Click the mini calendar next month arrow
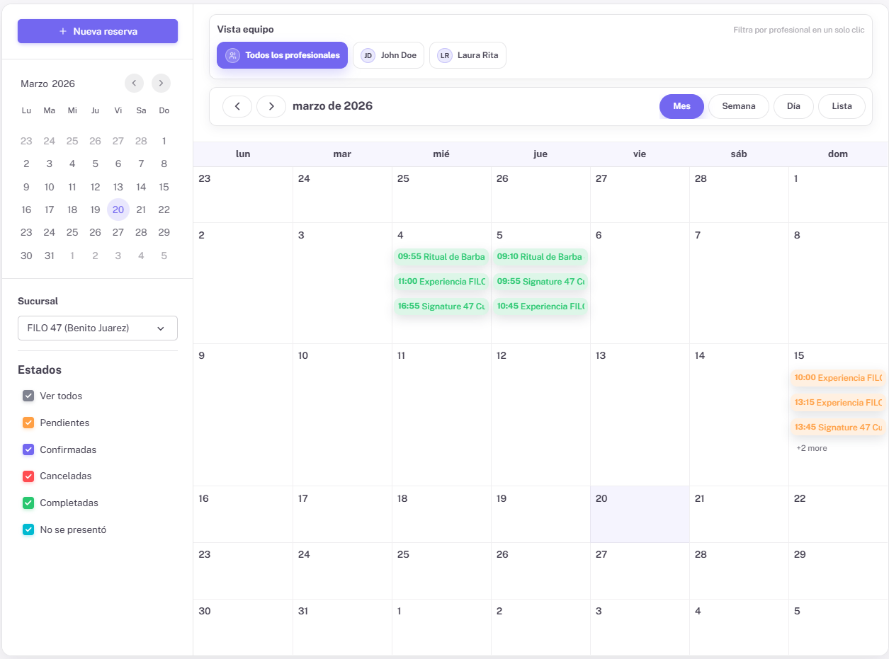The image size is (889, 659). 162,84
